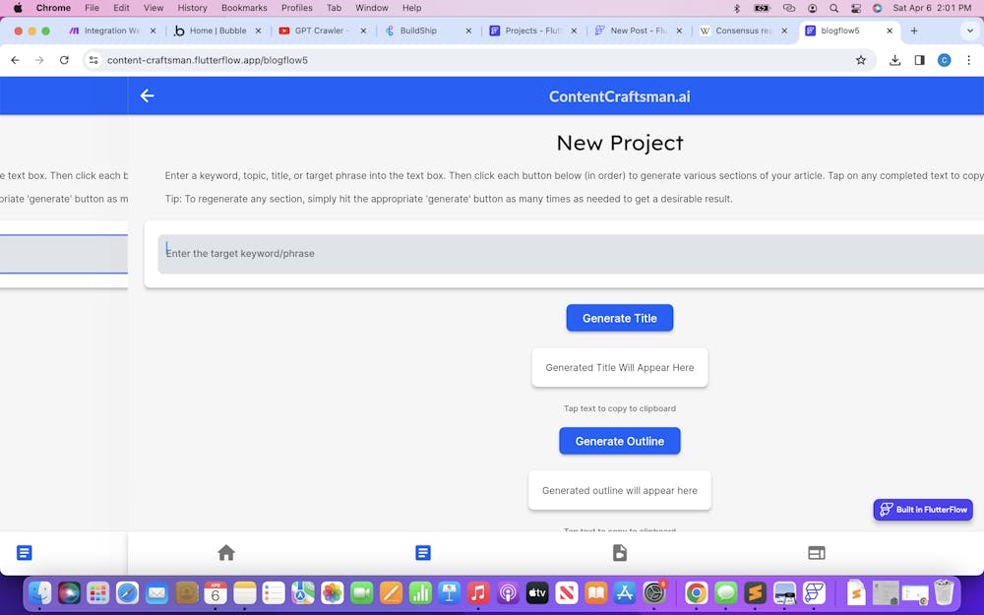984x615 pixels.
Task: Go back in browser history
Action: pyautogui.click(x=15, y=60)
